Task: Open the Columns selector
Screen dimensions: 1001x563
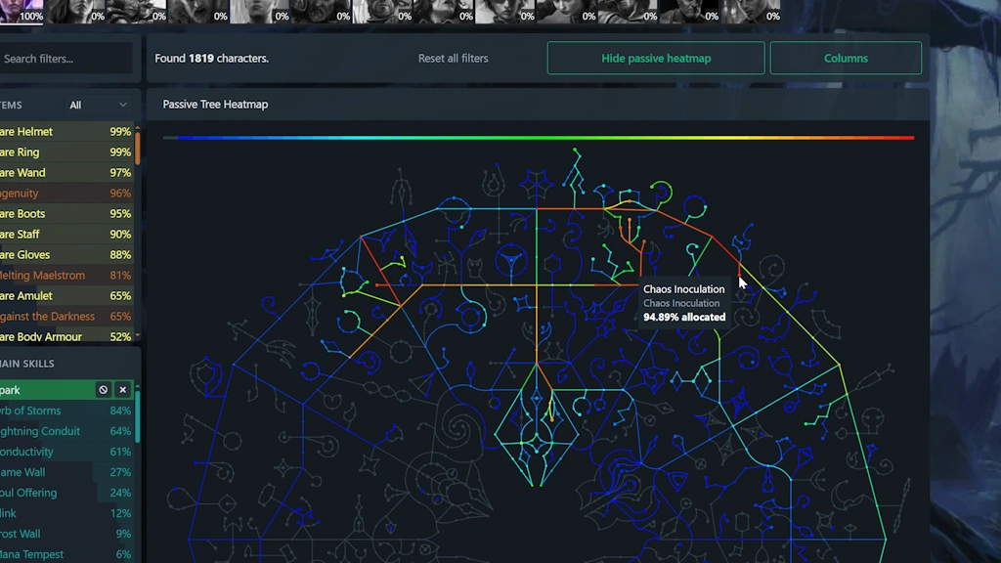Action: 846,59
